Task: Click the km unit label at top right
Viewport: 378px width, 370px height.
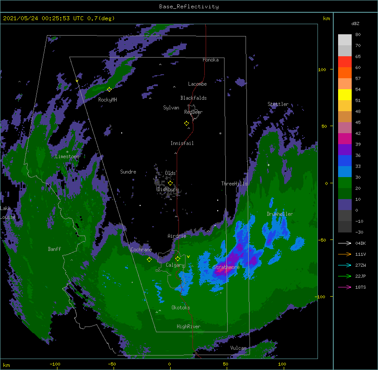Action: [327, 18]
